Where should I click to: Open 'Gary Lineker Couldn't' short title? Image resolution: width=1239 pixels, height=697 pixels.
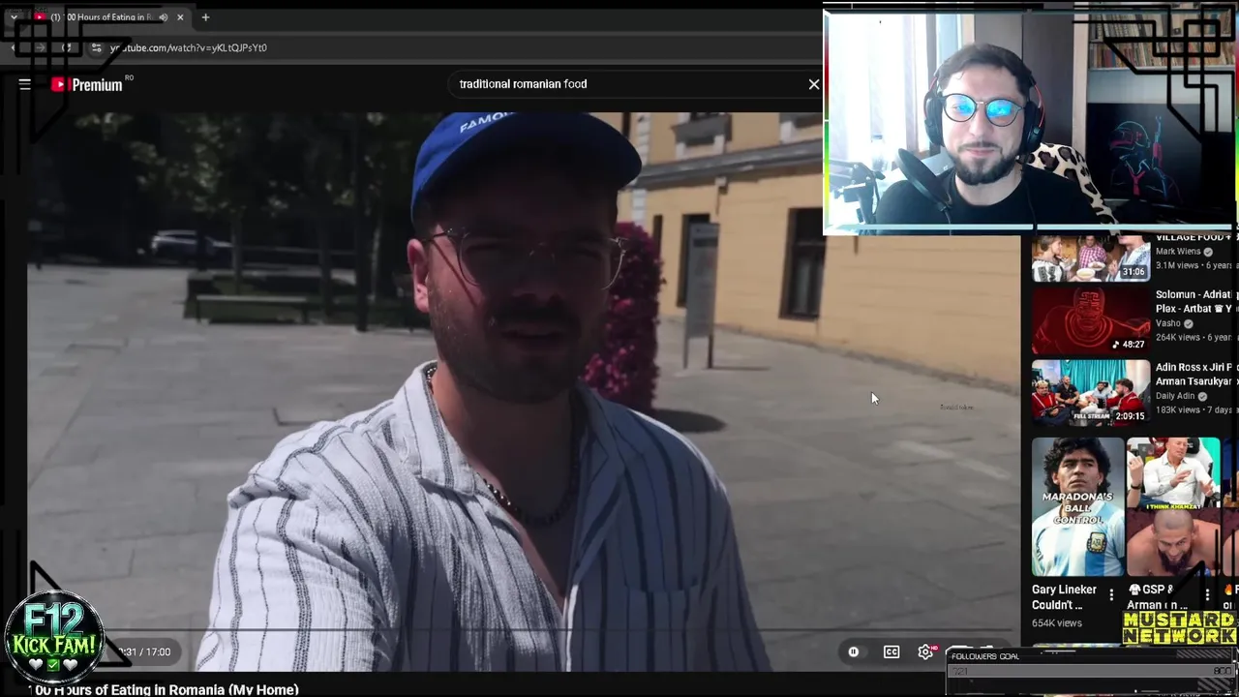click(x=1064, y=597)
